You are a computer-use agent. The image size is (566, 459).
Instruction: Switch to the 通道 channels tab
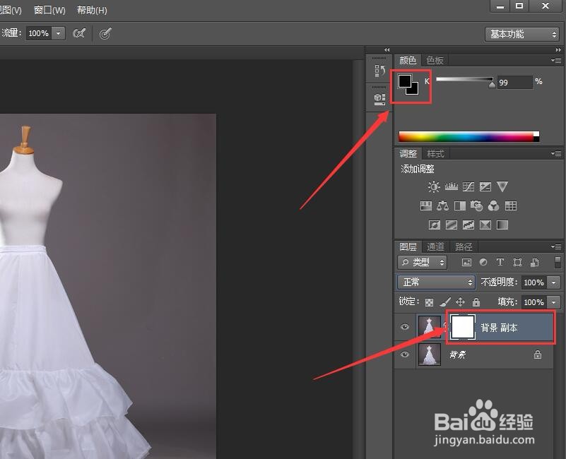(436, 247)
